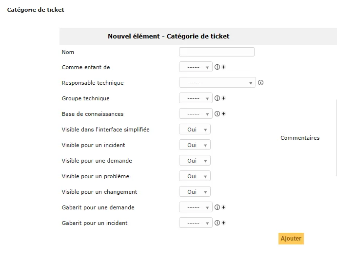
Task: Click the Gabarit pour une demande label
Action: [x=98, y=207]
